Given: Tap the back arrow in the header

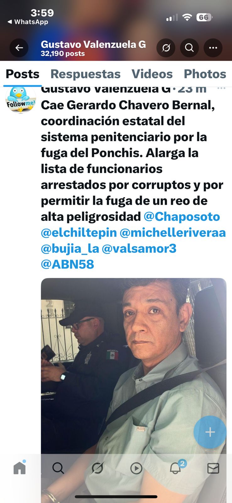Looking at the screenshot, I should [x=19, y=48].
